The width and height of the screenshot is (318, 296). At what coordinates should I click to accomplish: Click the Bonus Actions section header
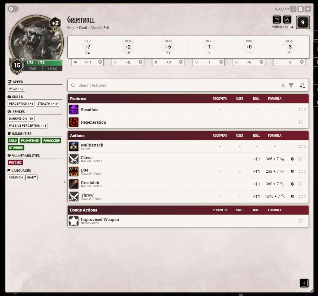(84, 210)
